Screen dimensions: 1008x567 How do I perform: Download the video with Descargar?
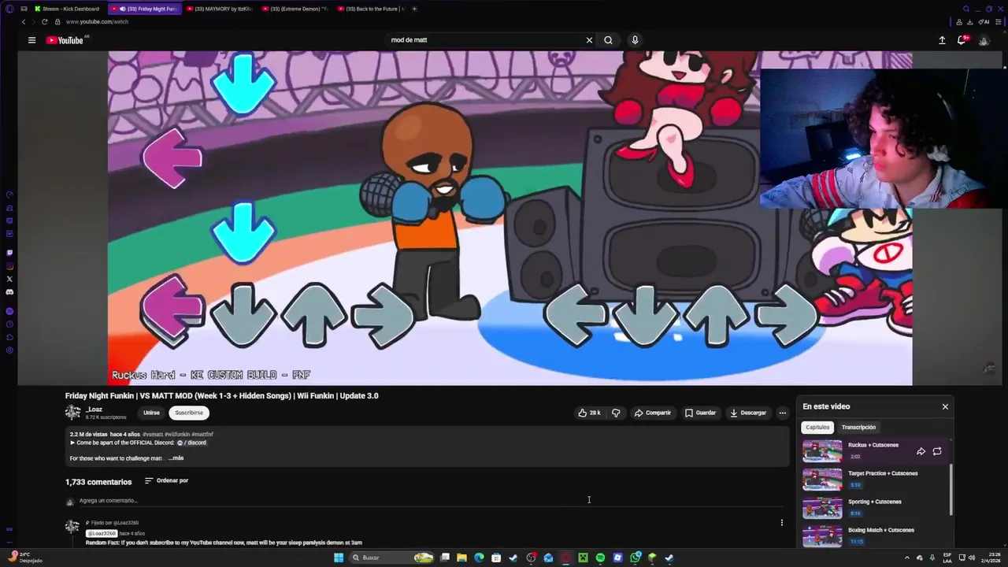(x=748, y=413)
